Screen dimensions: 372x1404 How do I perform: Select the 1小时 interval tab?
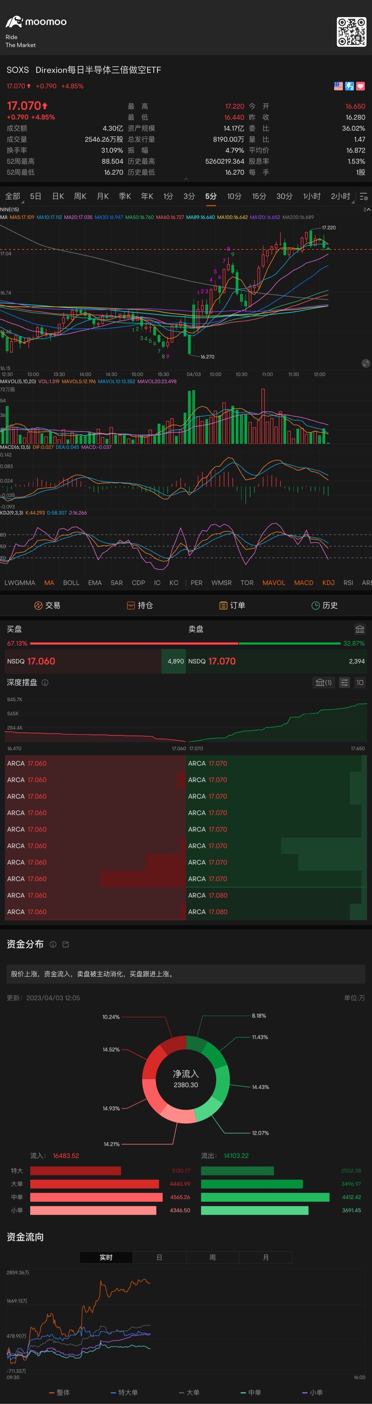coord(312,196)
